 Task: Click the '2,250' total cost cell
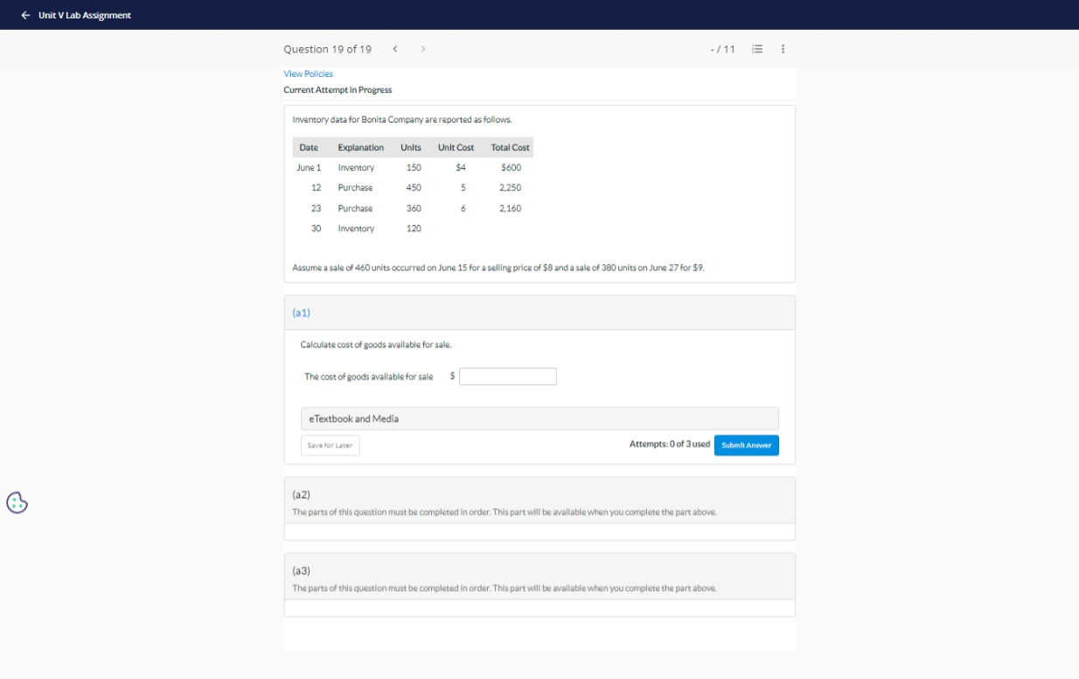pyautogui.click(x=511, y=187)
